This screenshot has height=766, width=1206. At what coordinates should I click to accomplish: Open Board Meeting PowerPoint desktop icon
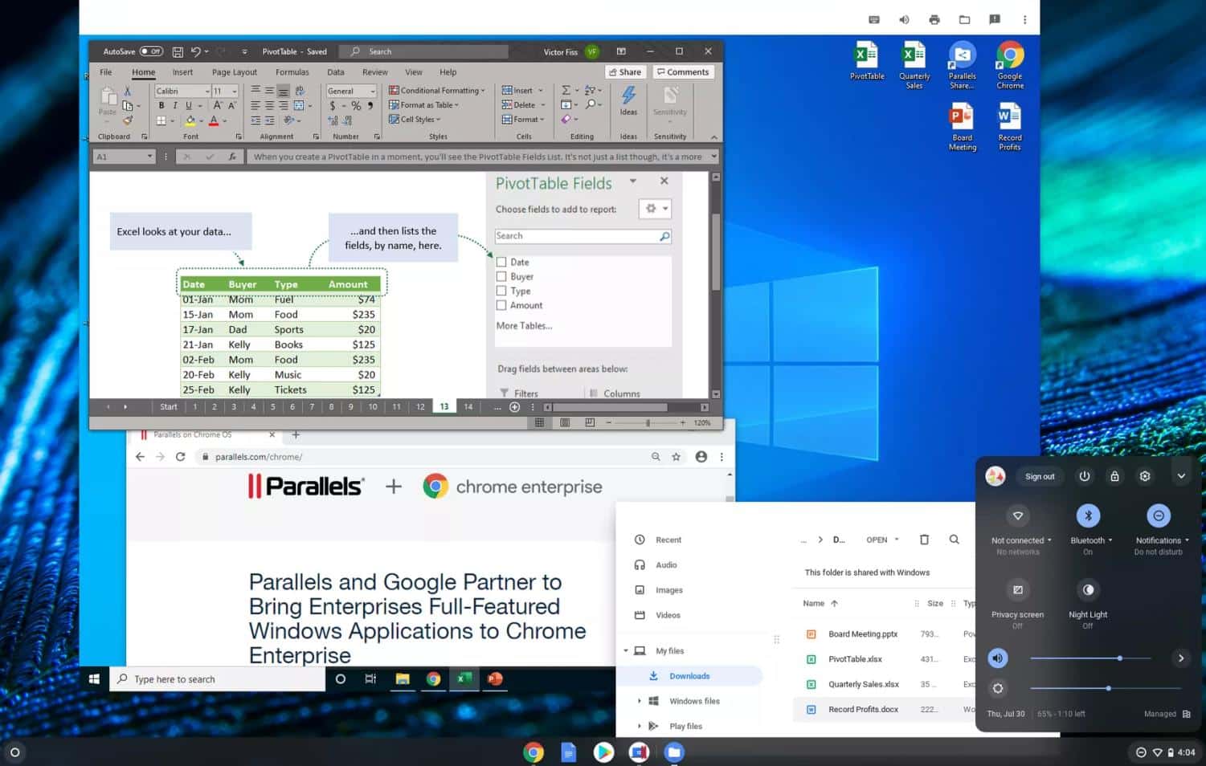963,127
